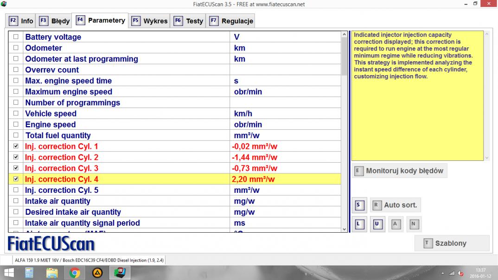Open the taskbar clock
The image size is (498, 280).
coord(480,273)
